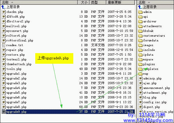This screenshot has width=174, height=123.
Task: Go up via right pane 上层目录
Action: (x=149, y=7)
